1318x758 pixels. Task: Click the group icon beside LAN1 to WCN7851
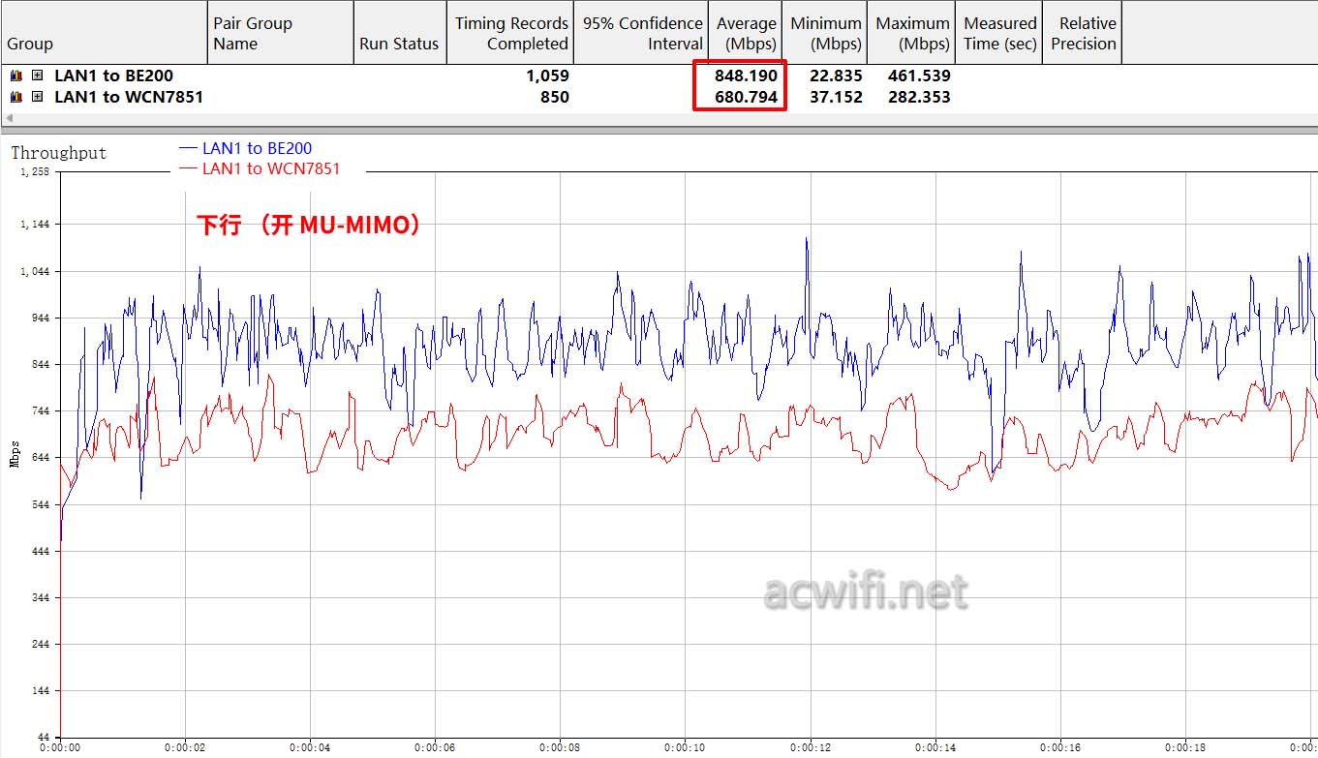15,97
